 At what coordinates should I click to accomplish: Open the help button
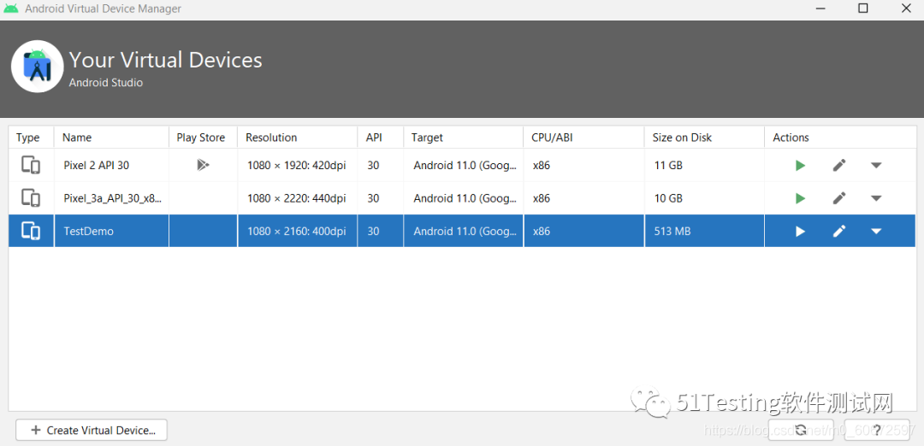click(x=876, y=430)
